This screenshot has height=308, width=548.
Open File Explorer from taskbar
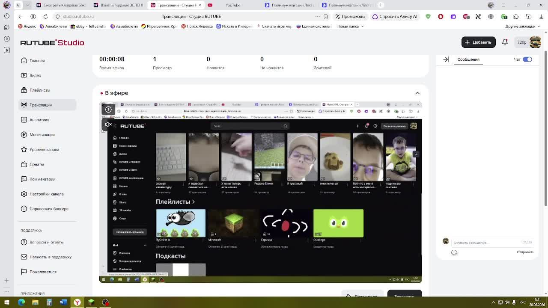coord(35,302)
